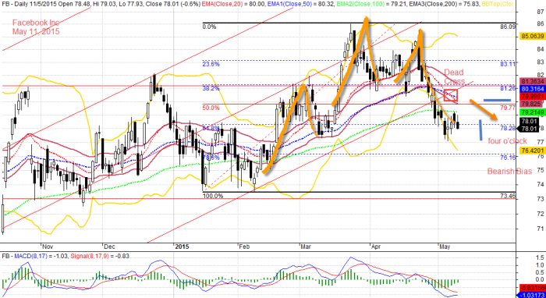The image size is (546, 298).
Task: Click the 71 tick on the price axis
Action: 541,229
